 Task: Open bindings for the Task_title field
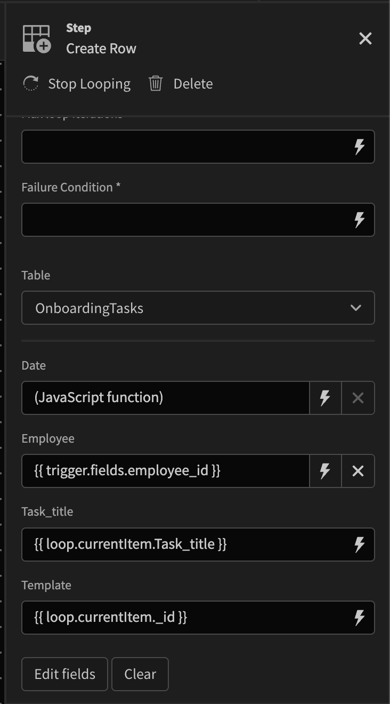pyautogui.click(x=360, y=545)
